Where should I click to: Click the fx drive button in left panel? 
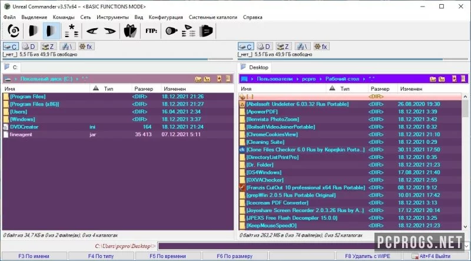pos(87,47)
